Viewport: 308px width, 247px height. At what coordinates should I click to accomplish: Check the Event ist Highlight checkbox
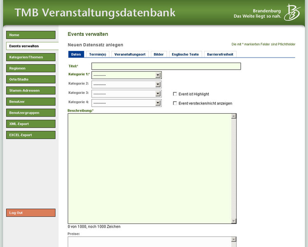coord(175,94)
